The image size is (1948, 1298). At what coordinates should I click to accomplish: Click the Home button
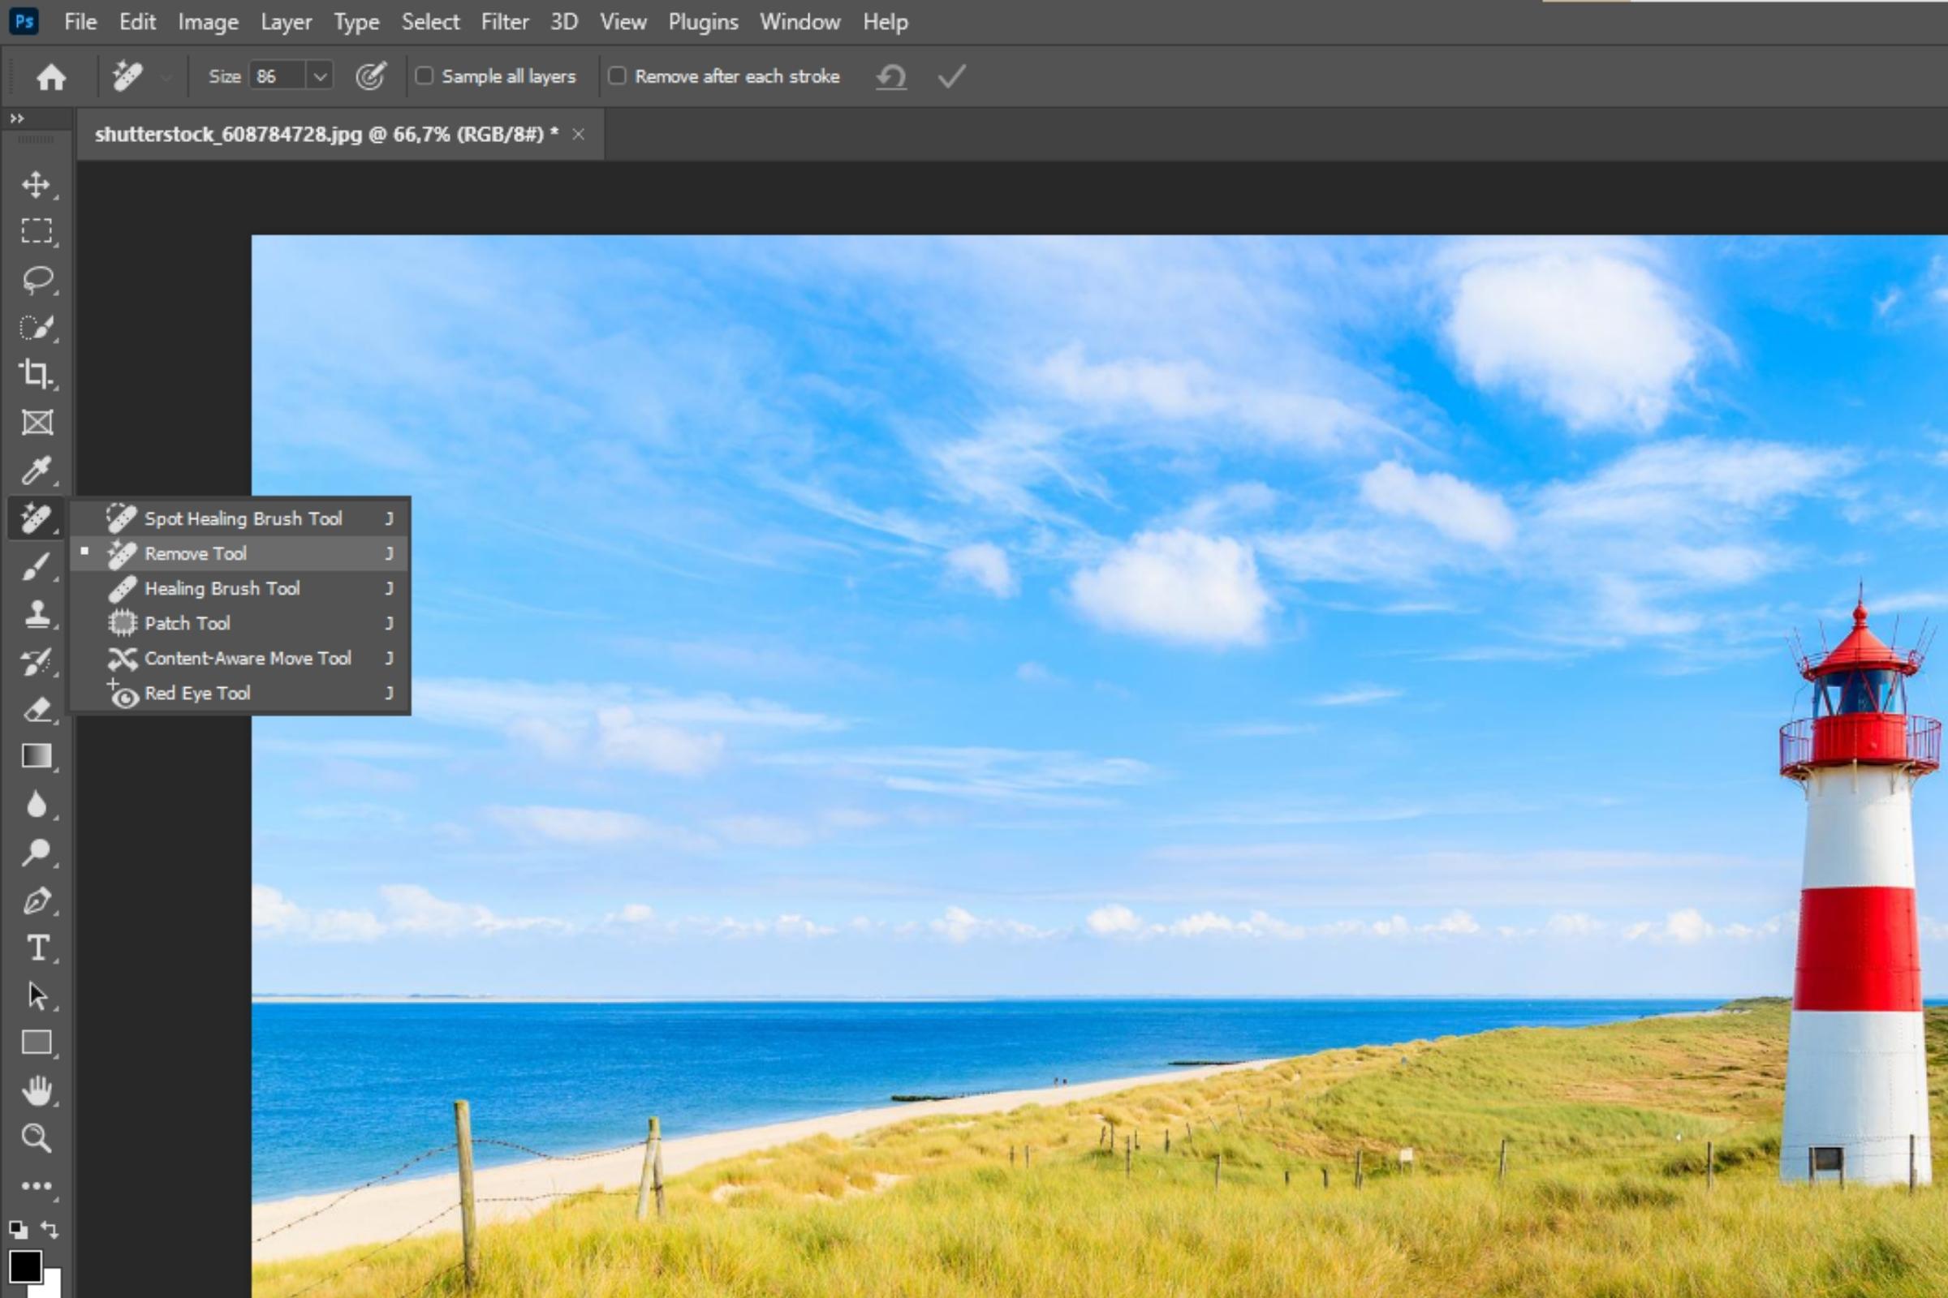tap(51, 77)
